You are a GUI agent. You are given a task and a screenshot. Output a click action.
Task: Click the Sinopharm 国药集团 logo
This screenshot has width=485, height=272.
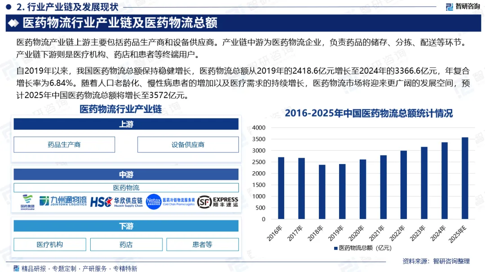pos(27,202)
